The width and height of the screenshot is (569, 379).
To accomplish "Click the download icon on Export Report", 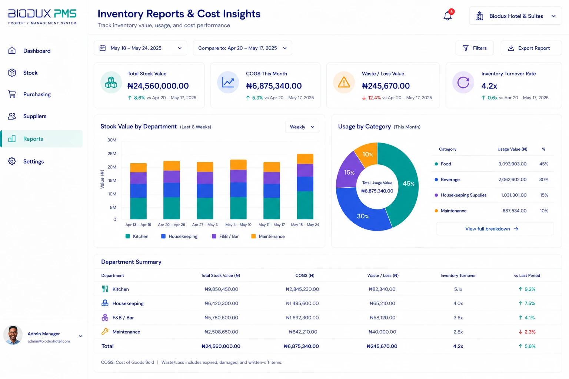I will 511,48.
